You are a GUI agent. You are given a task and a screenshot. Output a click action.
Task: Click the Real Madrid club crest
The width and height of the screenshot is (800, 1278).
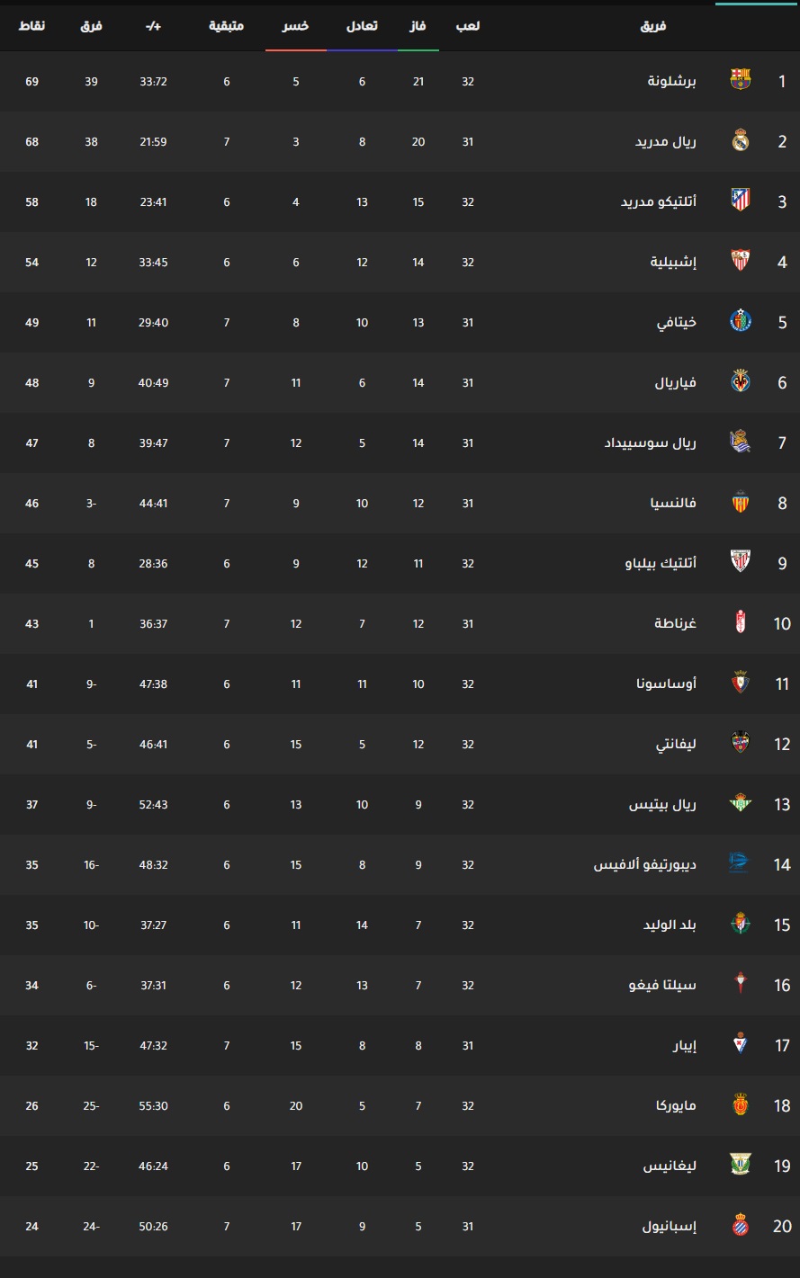(740, 141)
